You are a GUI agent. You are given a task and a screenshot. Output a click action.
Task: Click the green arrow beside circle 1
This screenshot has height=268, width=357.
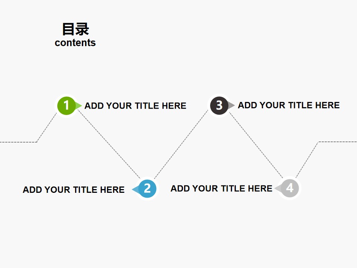click(78, 105)
